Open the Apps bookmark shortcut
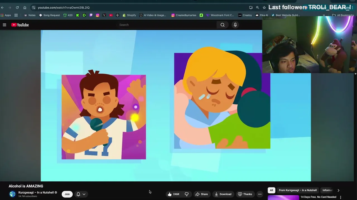 coord(6,15)
